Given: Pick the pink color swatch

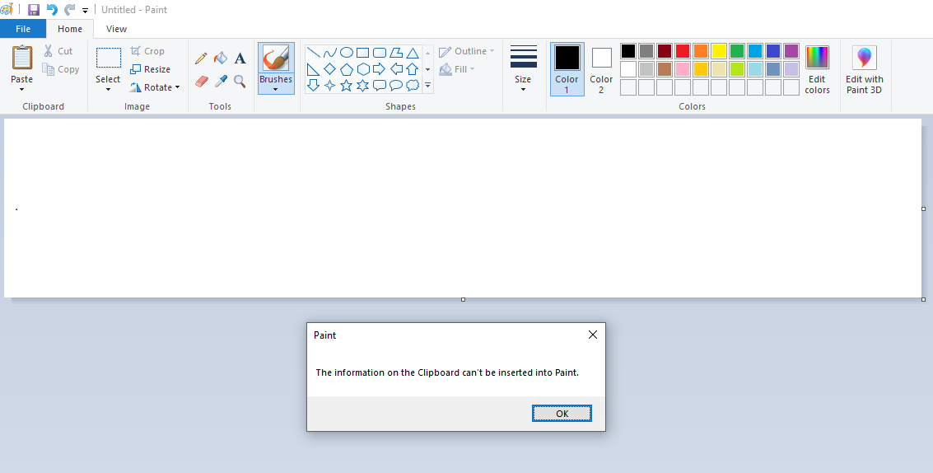Looking at the screenshot, I should point(683,69).
